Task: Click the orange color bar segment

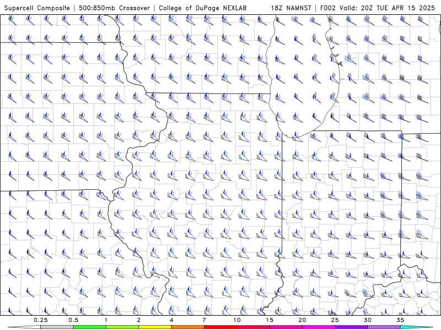Action: coord(187,327)
